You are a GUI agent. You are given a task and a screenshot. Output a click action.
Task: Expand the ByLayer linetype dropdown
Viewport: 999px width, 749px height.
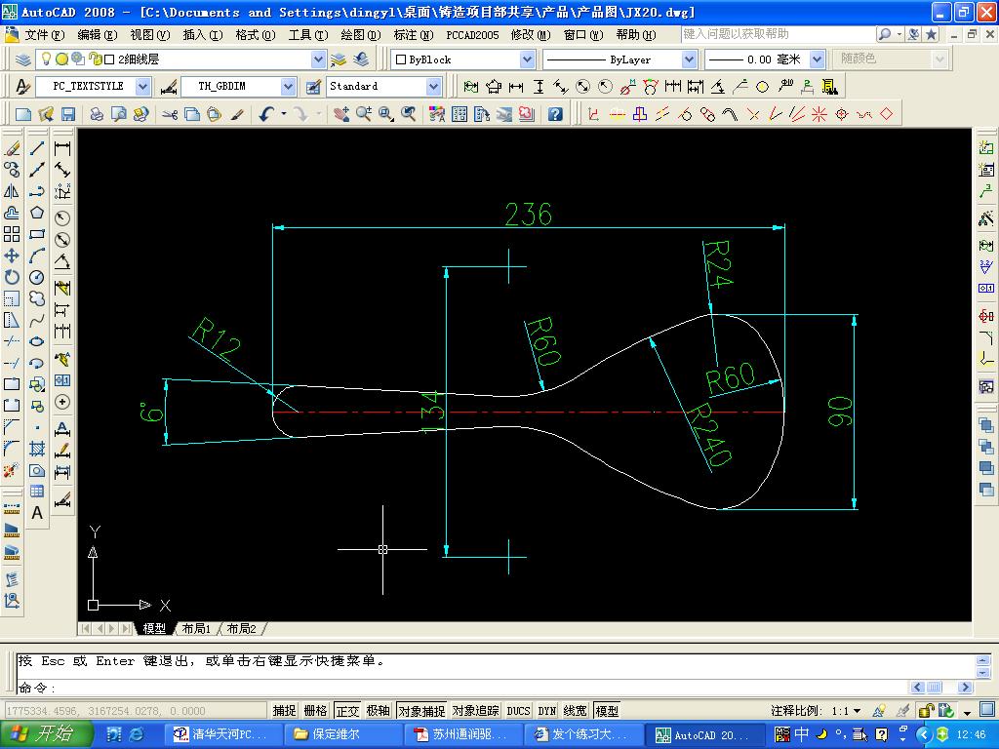pyautogui.click(x=689, y=59)
